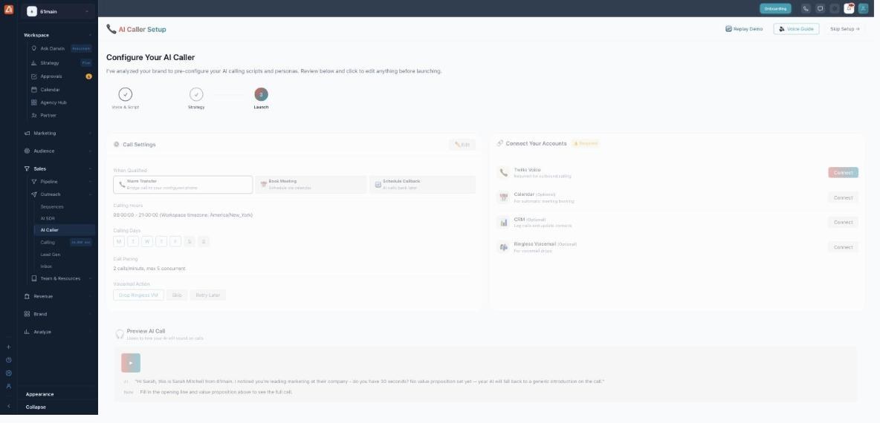This screenshot has height=423, width=880.
Task: Open Agency Hub in sidebar
Action: click(x=61, y=102)
